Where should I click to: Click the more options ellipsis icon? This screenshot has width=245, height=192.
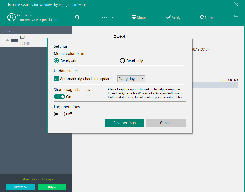point(104,17)
